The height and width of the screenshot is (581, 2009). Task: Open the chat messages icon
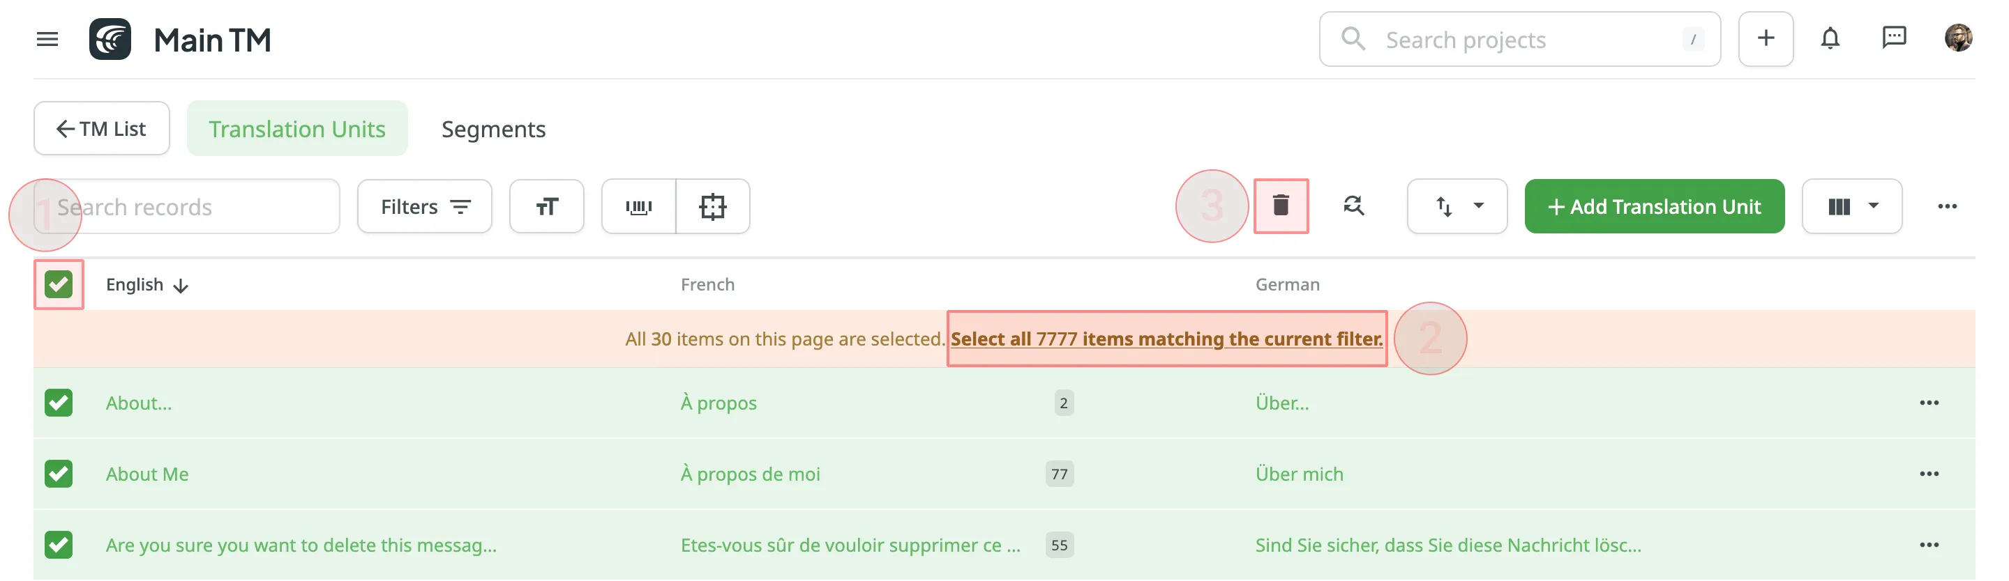pyautogui.click(x=1895, y=38)
